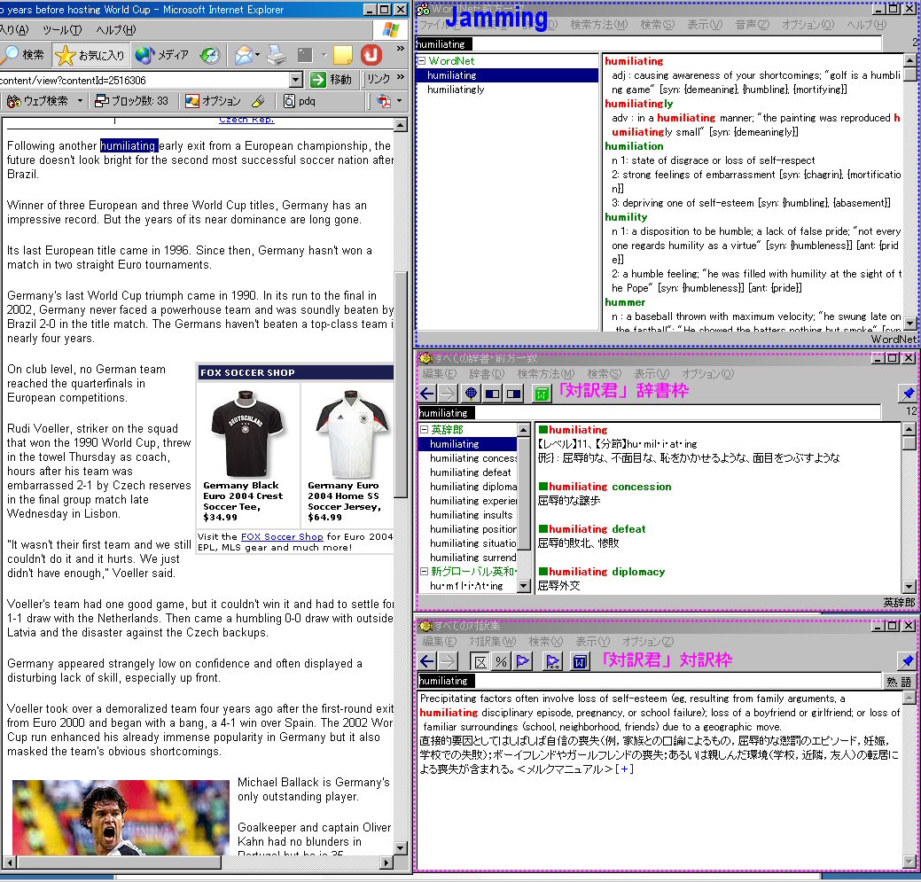
Task: Toggle the percent button in 対訳枠 toolbar
Action: [501, 662]
